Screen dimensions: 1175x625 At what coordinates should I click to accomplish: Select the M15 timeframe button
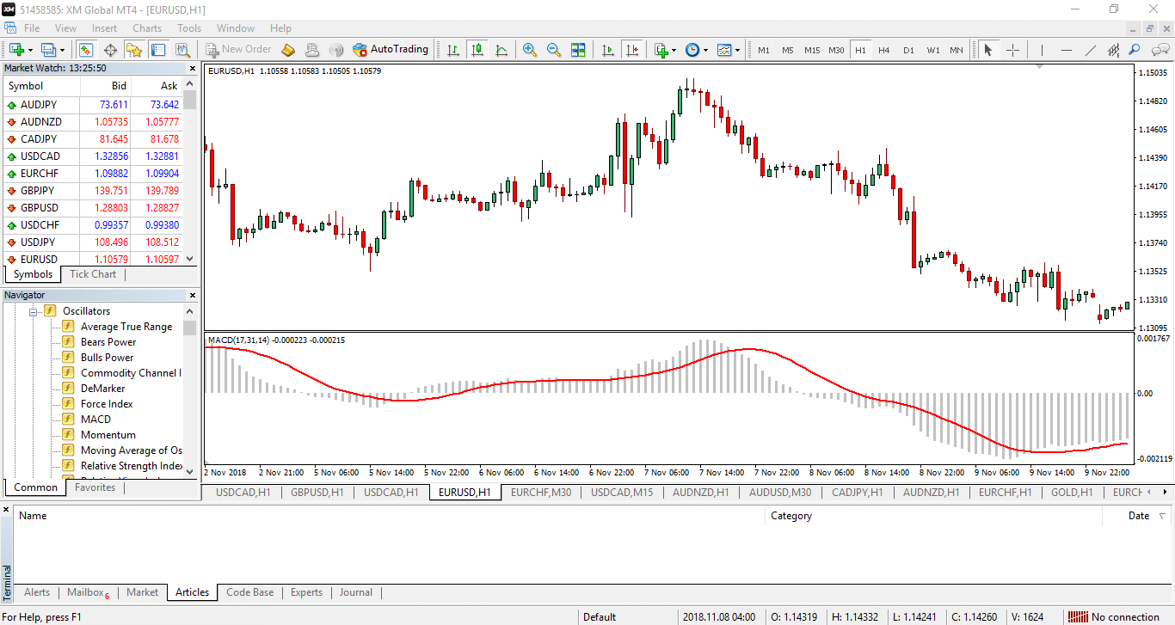pos(812,50)
